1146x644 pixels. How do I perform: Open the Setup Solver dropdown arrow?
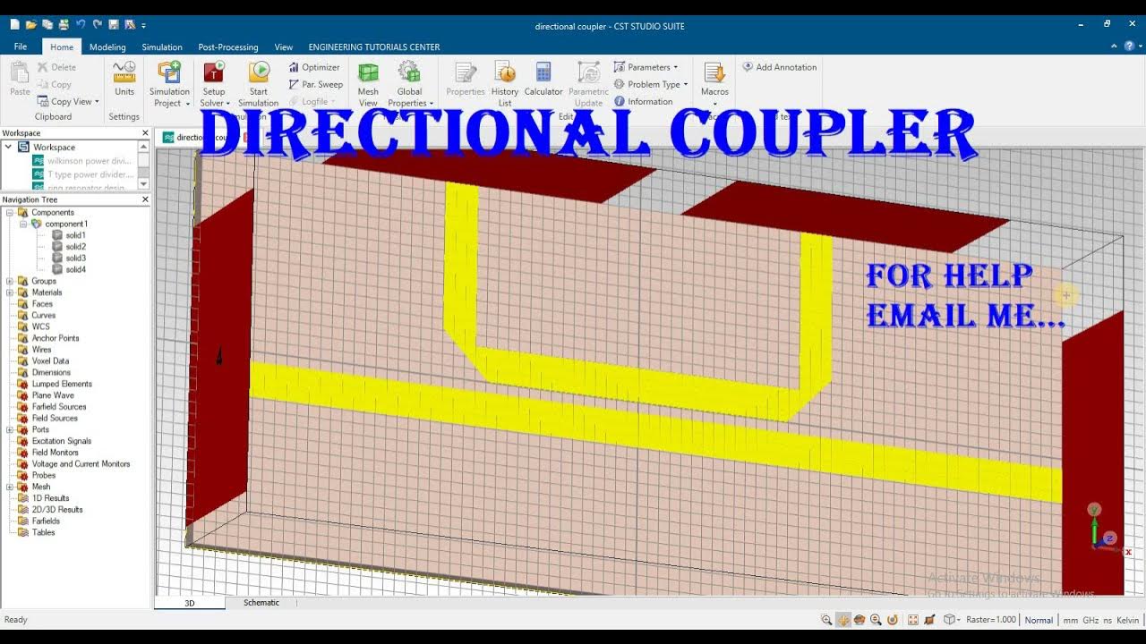click(x=228, y=104)
